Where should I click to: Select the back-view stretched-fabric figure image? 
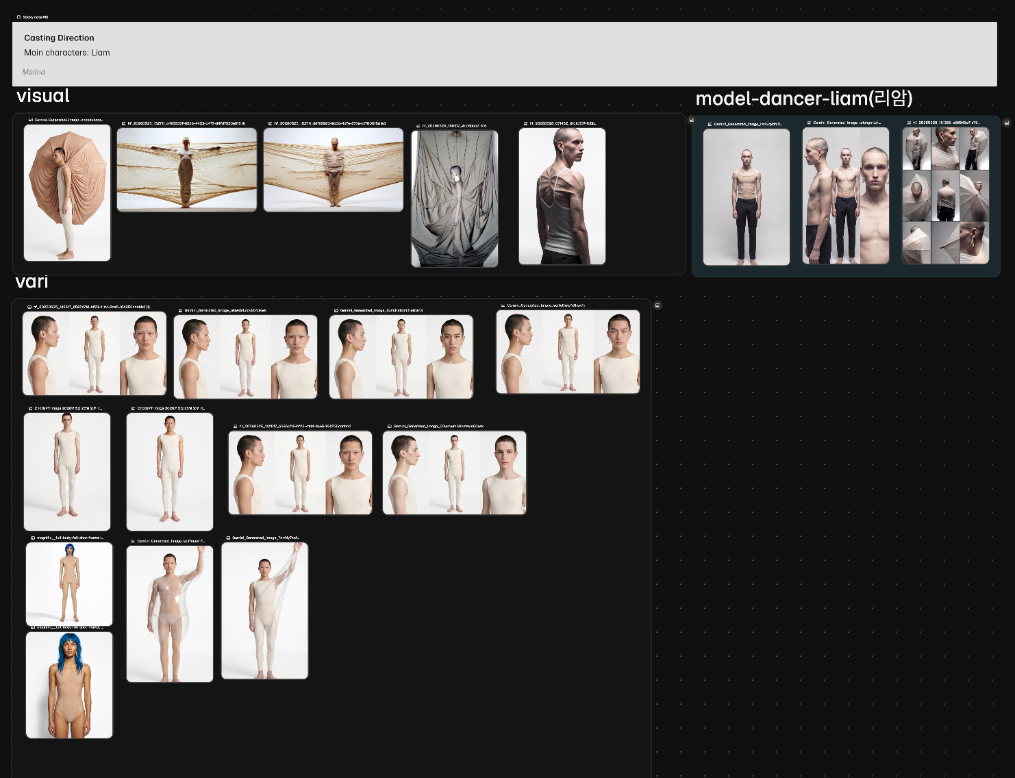coord(334,170)
